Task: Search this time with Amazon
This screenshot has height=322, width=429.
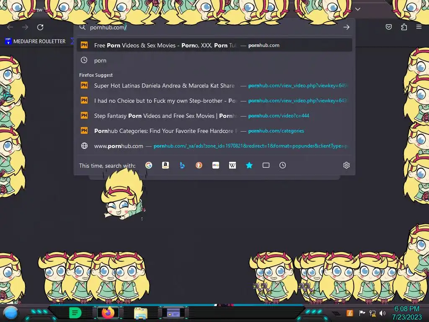Action: pos(165,165)
